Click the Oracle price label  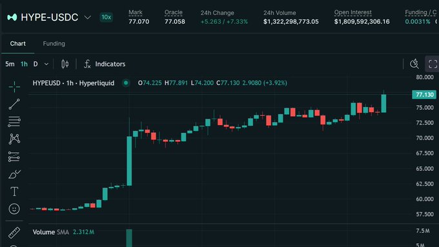pyautogui.click(x=173, y=12)
